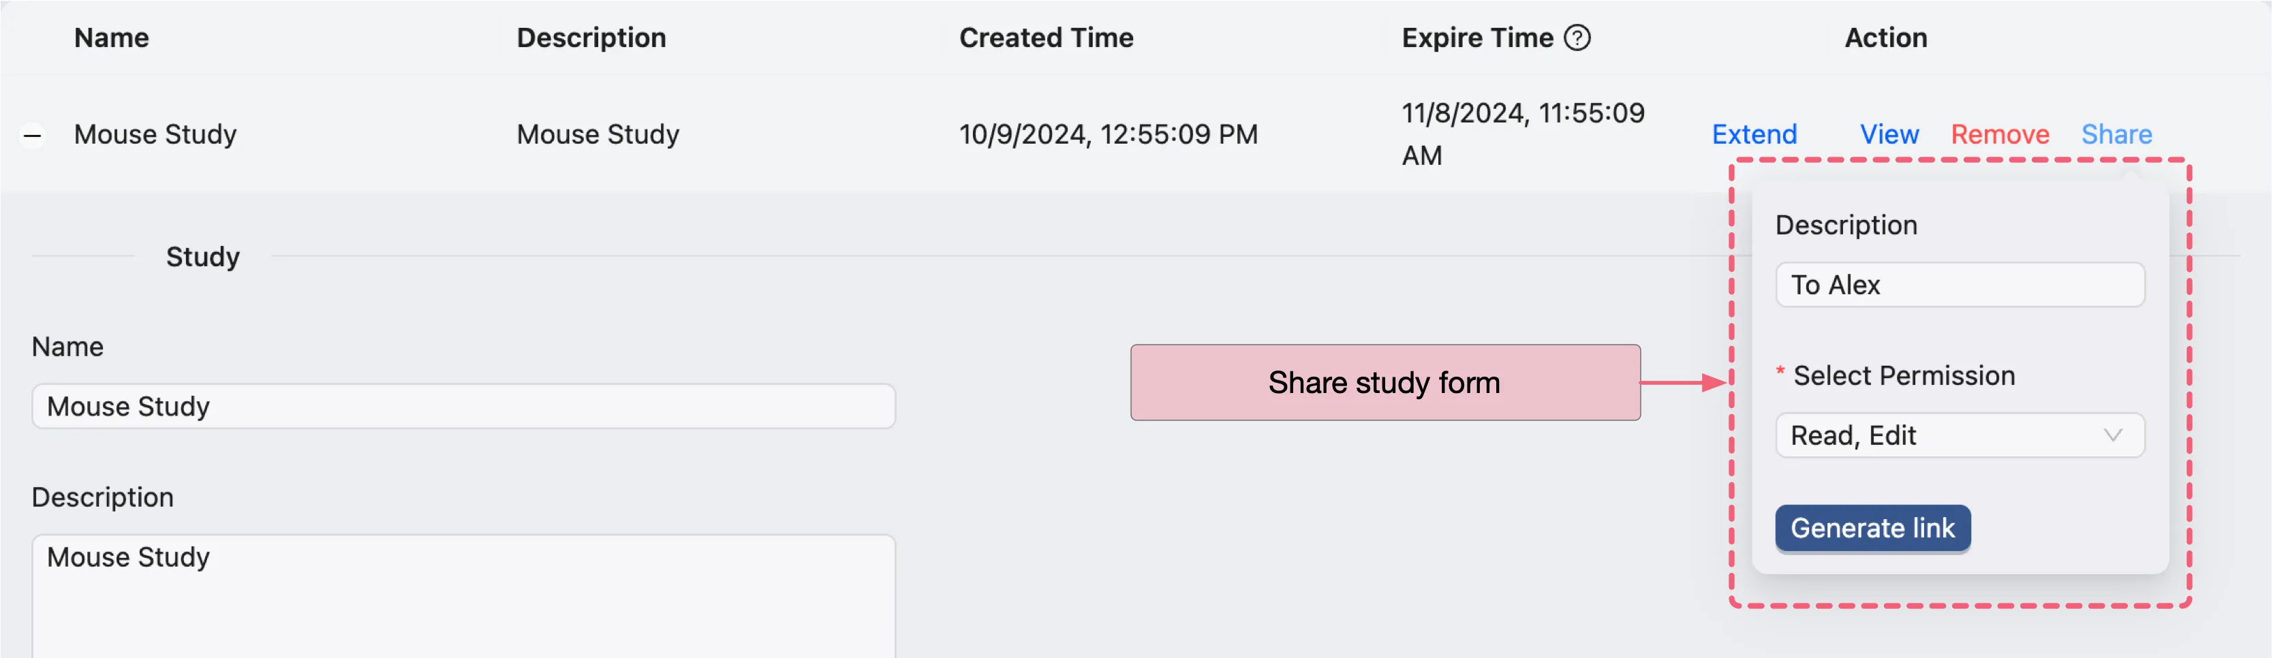This screenshot has height=658, width=2273.
Task: Click the red Remove link
Action: point(2000,134)
